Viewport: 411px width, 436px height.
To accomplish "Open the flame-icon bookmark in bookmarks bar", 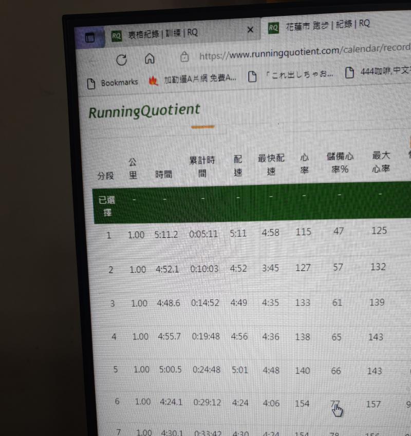I will pos(193,80).
